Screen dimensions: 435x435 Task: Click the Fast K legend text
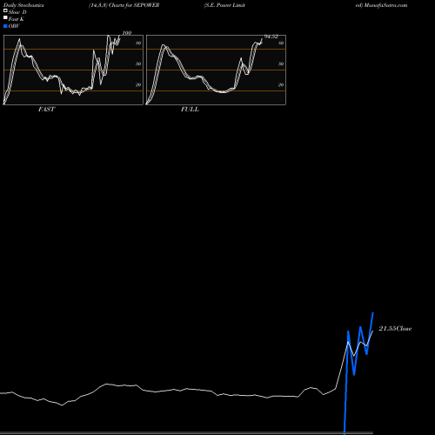coord(17,19)
